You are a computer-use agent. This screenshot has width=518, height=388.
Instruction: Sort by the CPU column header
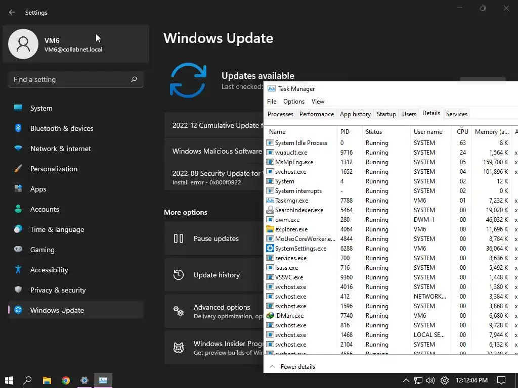(461, 131)
